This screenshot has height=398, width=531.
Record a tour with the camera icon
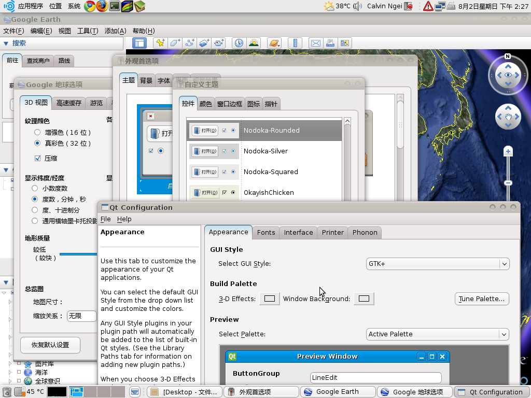(219, 43)
